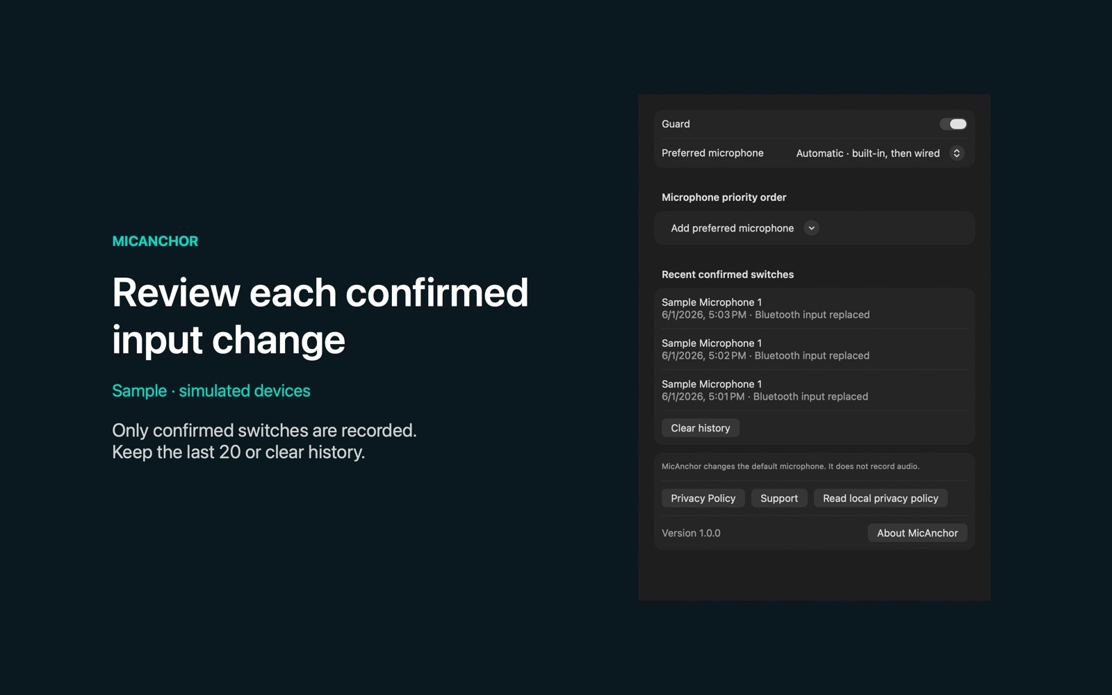Image resolution: width=1112 pixels, height=695 pixels.
Task: Open the Privacy Policy link button
Action: coord(703,498)
